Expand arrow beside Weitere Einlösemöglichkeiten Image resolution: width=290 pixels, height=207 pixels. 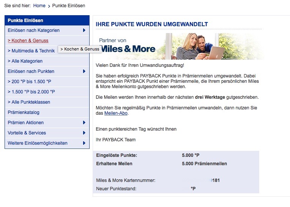coord(84,143)
